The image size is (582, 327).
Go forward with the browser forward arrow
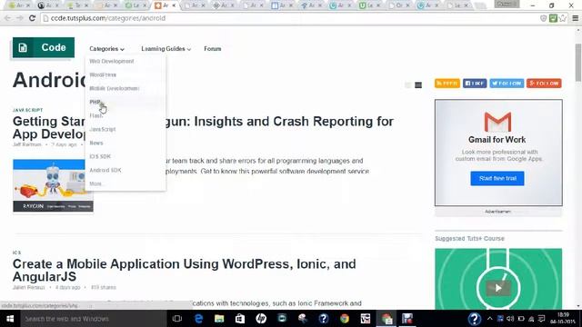point(20,18)
